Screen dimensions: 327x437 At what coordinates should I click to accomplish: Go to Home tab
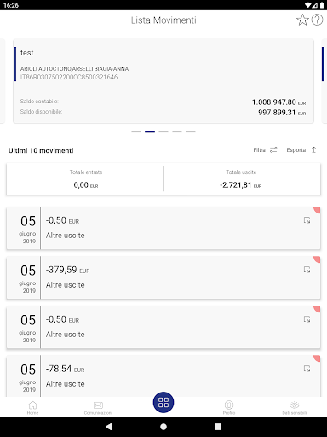coord(32,408)
